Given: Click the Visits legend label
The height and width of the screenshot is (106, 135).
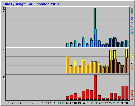Looking at the screenshot, I should click(x=132, y=58).
